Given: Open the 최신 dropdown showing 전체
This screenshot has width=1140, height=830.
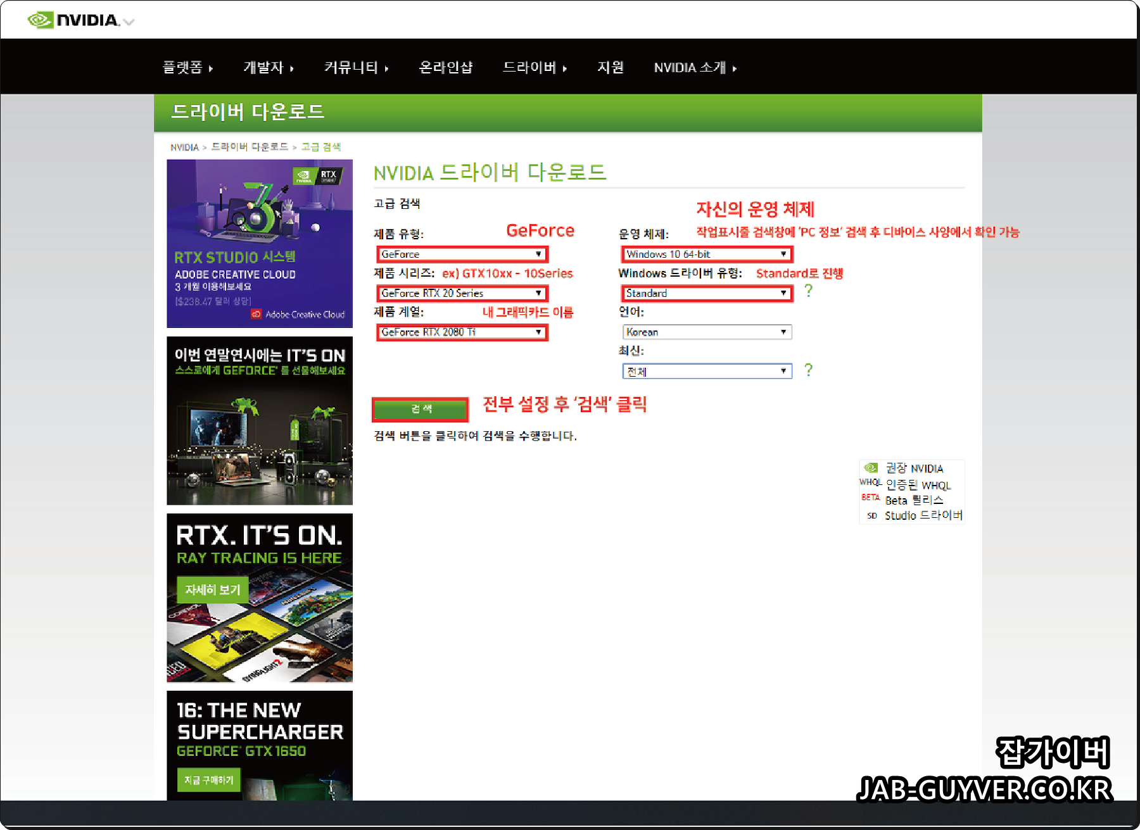Looking at the screenshot, I should click(x=707, y=371).
